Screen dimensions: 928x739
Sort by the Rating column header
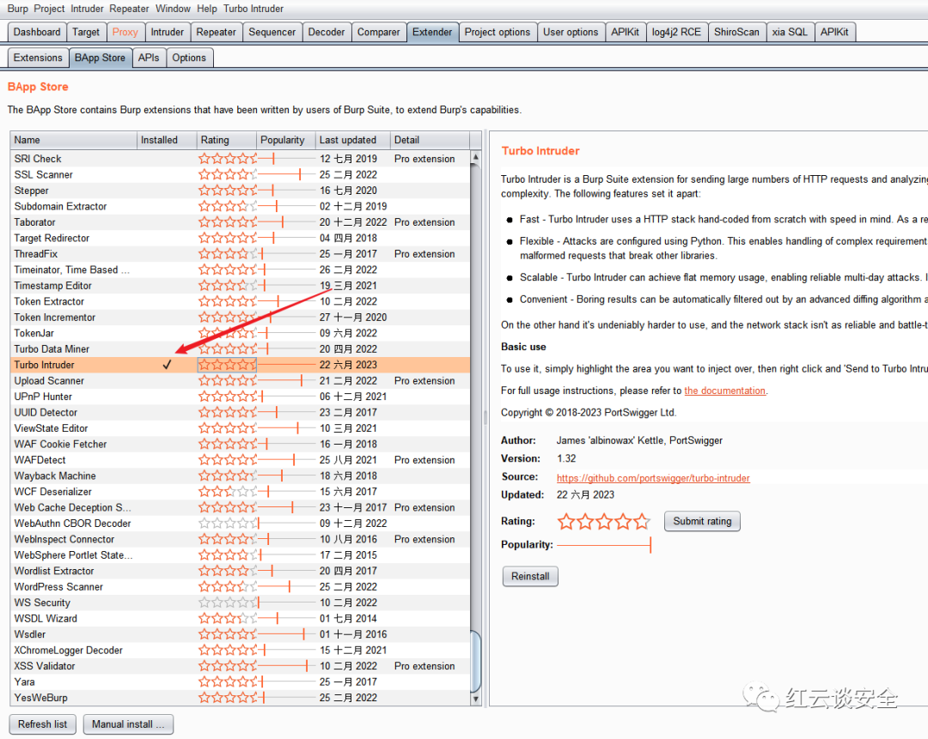click(226, 140)
